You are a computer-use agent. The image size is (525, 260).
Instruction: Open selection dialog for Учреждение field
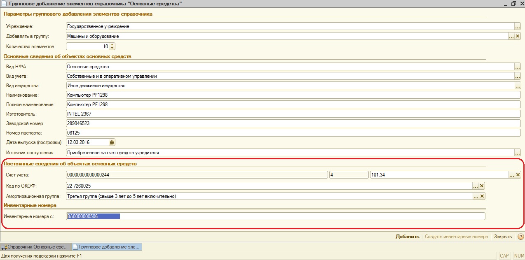(x=518, y=26)
